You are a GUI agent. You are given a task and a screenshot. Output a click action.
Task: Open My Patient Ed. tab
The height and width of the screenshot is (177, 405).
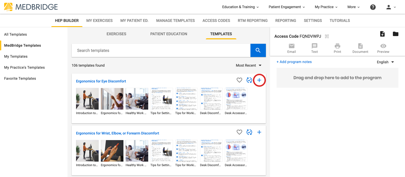pos(134,21)
